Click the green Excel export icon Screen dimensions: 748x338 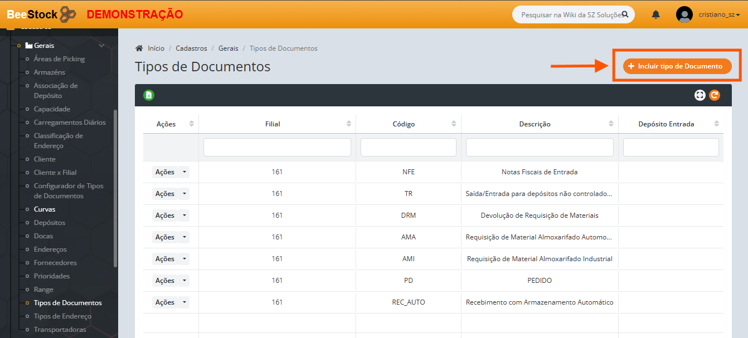[x=149, y=95]
